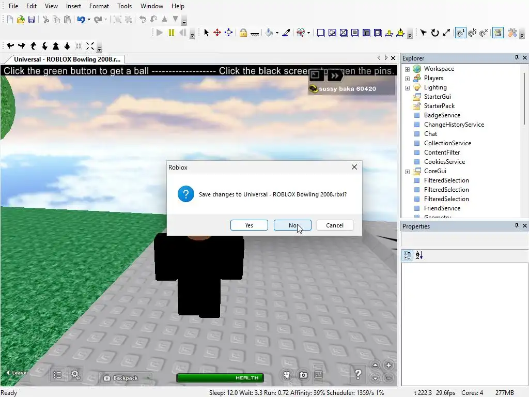
Task: Click the diagonal Scale arrow tool
Action: pos(446,33)
